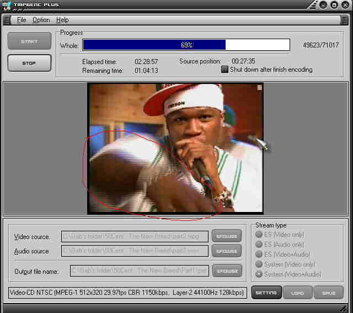Image resolution: width=353 pixels, height=313 pixels.
Task: Open the Option menu
Action: pos(41,20)
